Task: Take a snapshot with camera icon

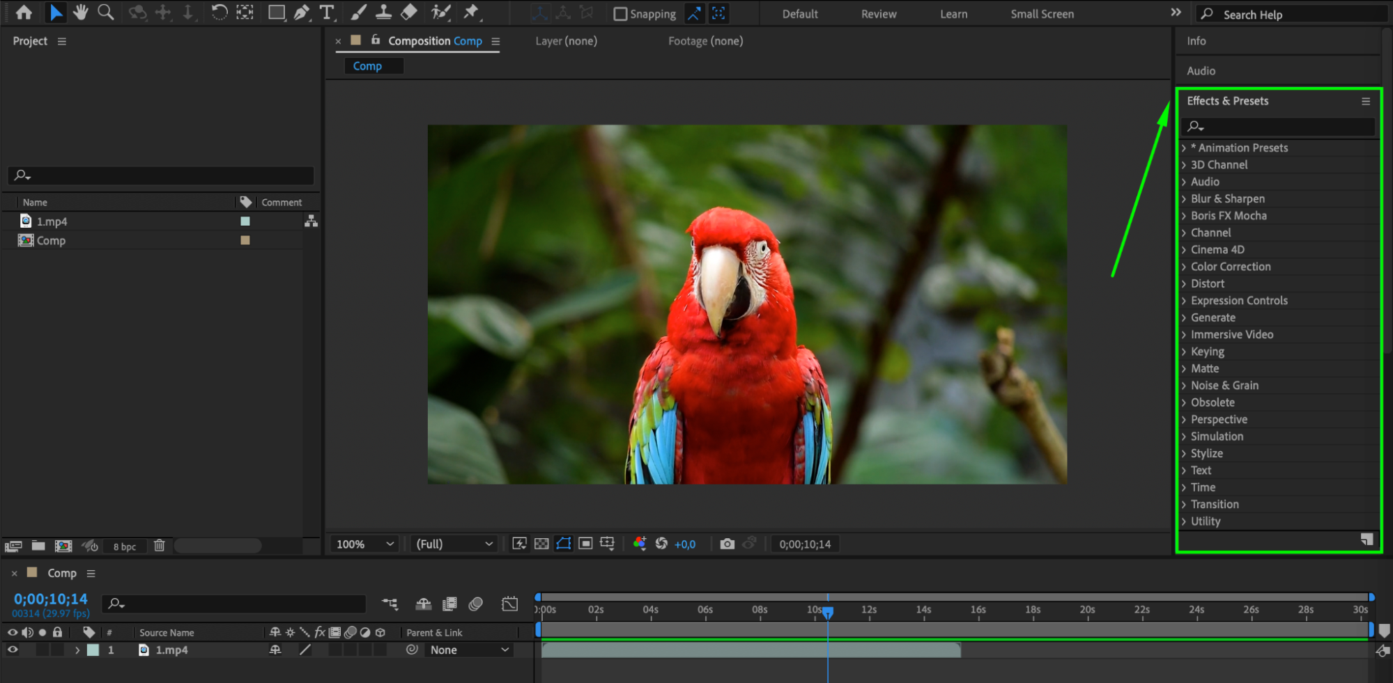Action: coord(727,544)
